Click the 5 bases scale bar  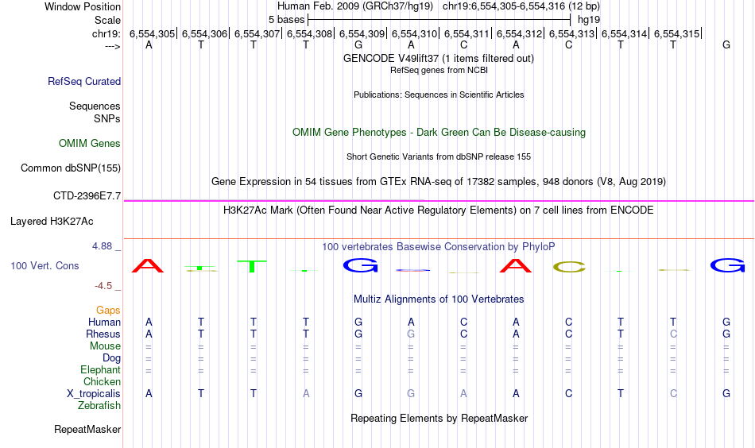[439, 20]
